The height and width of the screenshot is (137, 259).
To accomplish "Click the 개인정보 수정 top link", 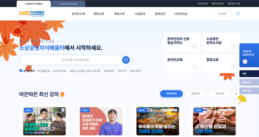I will click(233, 4).
